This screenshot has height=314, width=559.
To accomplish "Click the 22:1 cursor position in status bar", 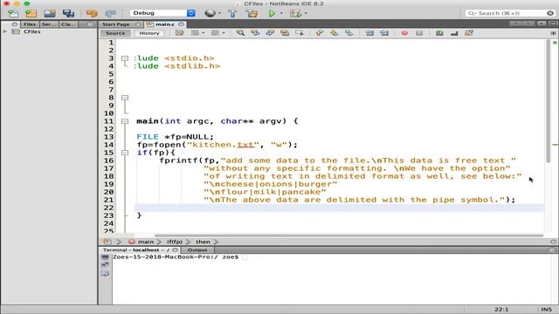I will [x=501, y=310].
